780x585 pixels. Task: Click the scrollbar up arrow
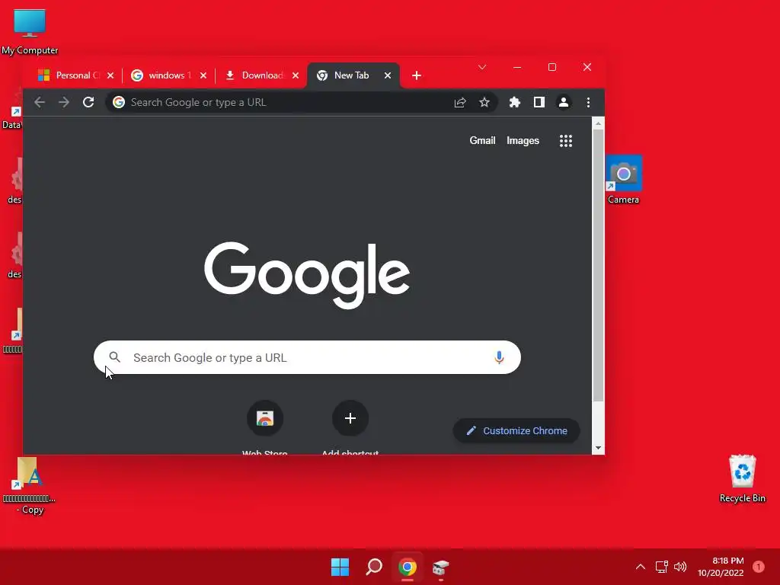pos(599,123)
